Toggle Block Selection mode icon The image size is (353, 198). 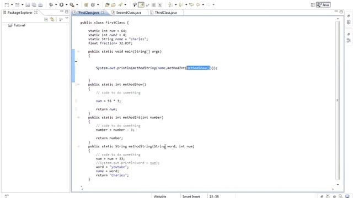[x=153, y=5]
